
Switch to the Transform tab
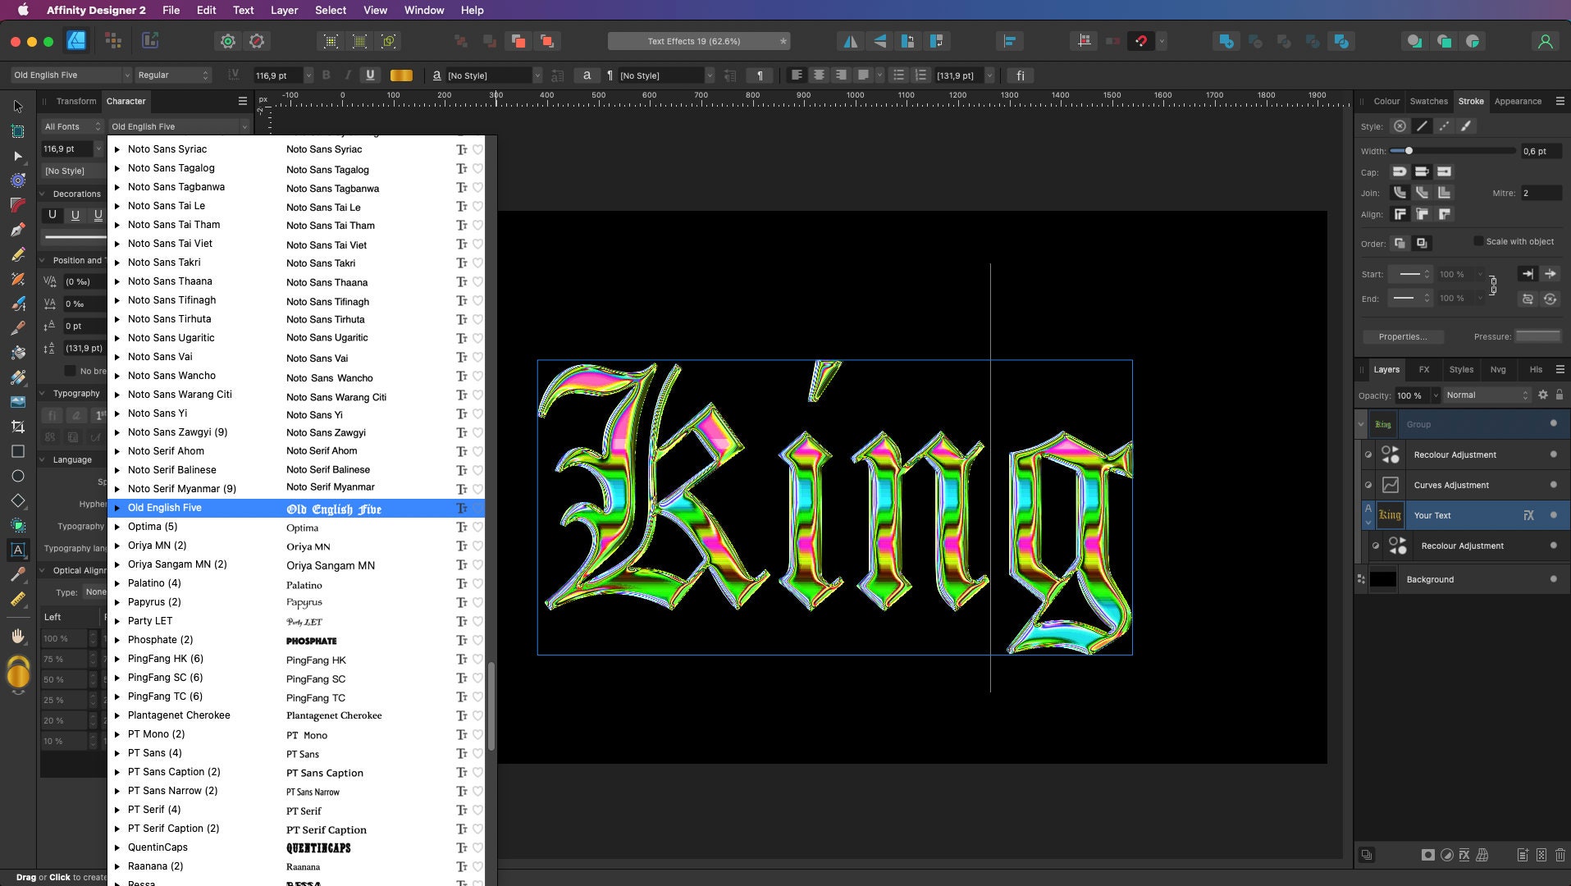pyautogui.click(x=76, y=101)
